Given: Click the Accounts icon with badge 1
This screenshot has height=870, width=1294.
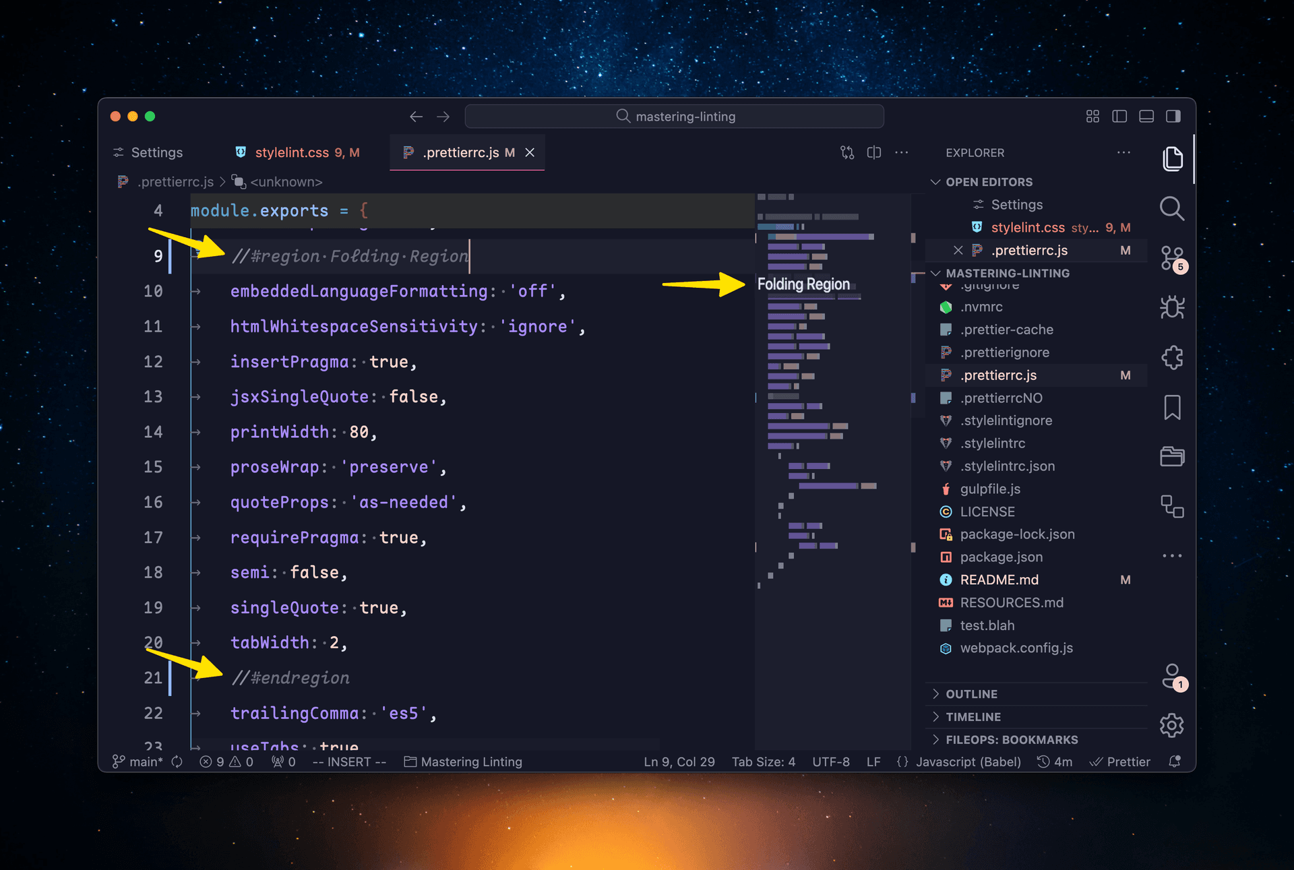Looking at the screenshot, I should pos(1171,677).
